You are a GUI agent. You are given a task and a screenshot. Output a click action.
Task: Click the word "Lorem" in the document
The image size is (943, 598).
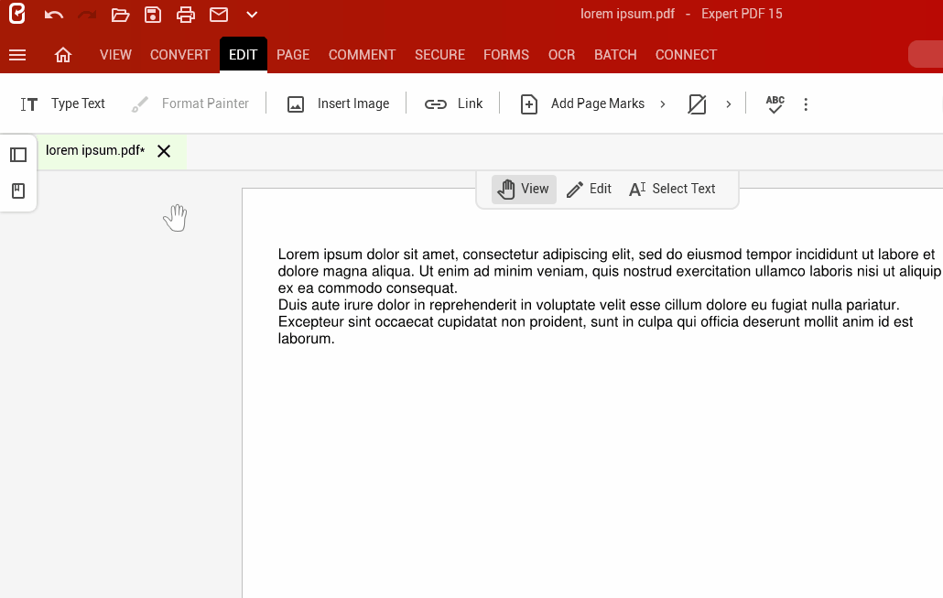(298, 255)
